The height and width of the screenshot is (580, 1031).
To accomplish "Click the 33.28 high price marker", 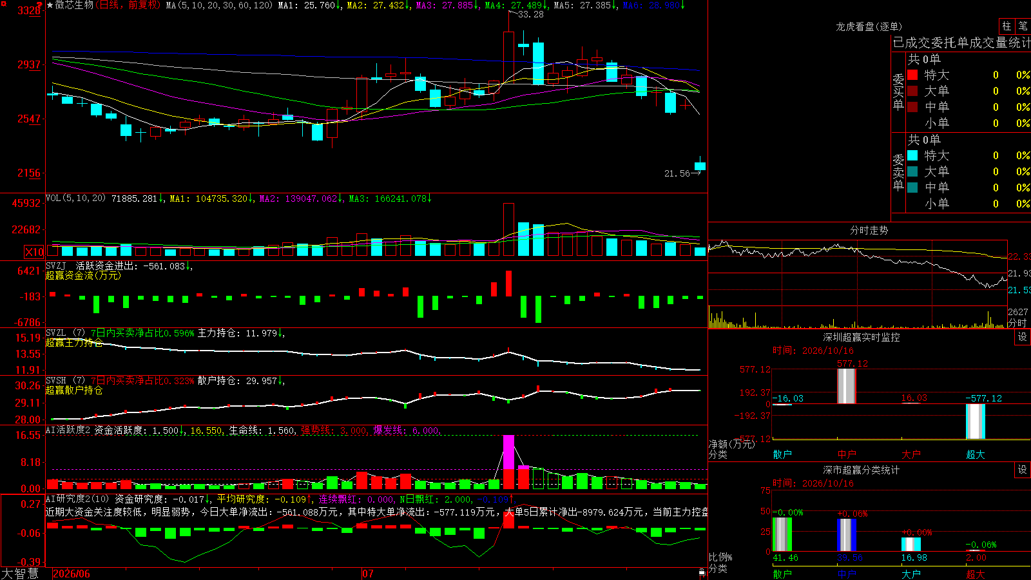I will 531,14.
